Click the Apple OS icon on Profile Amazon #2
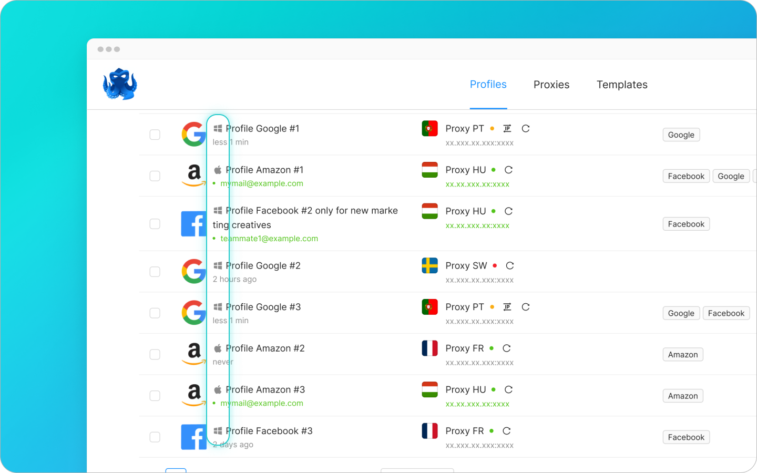Screen dimensions: 757x473 (x=217, y=348)
